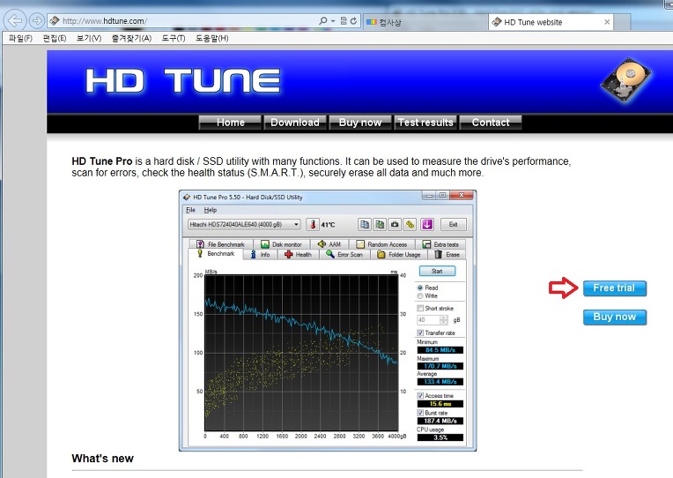
Task: Go back with the browser Back arrow
Action: [x=15, y=20]
